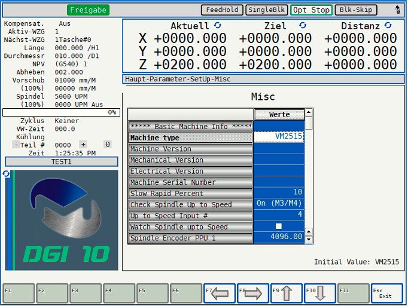Click the Spindel 5000 UPM value
This screenshot has height=306, width=408.
click(x=71, y=96)
